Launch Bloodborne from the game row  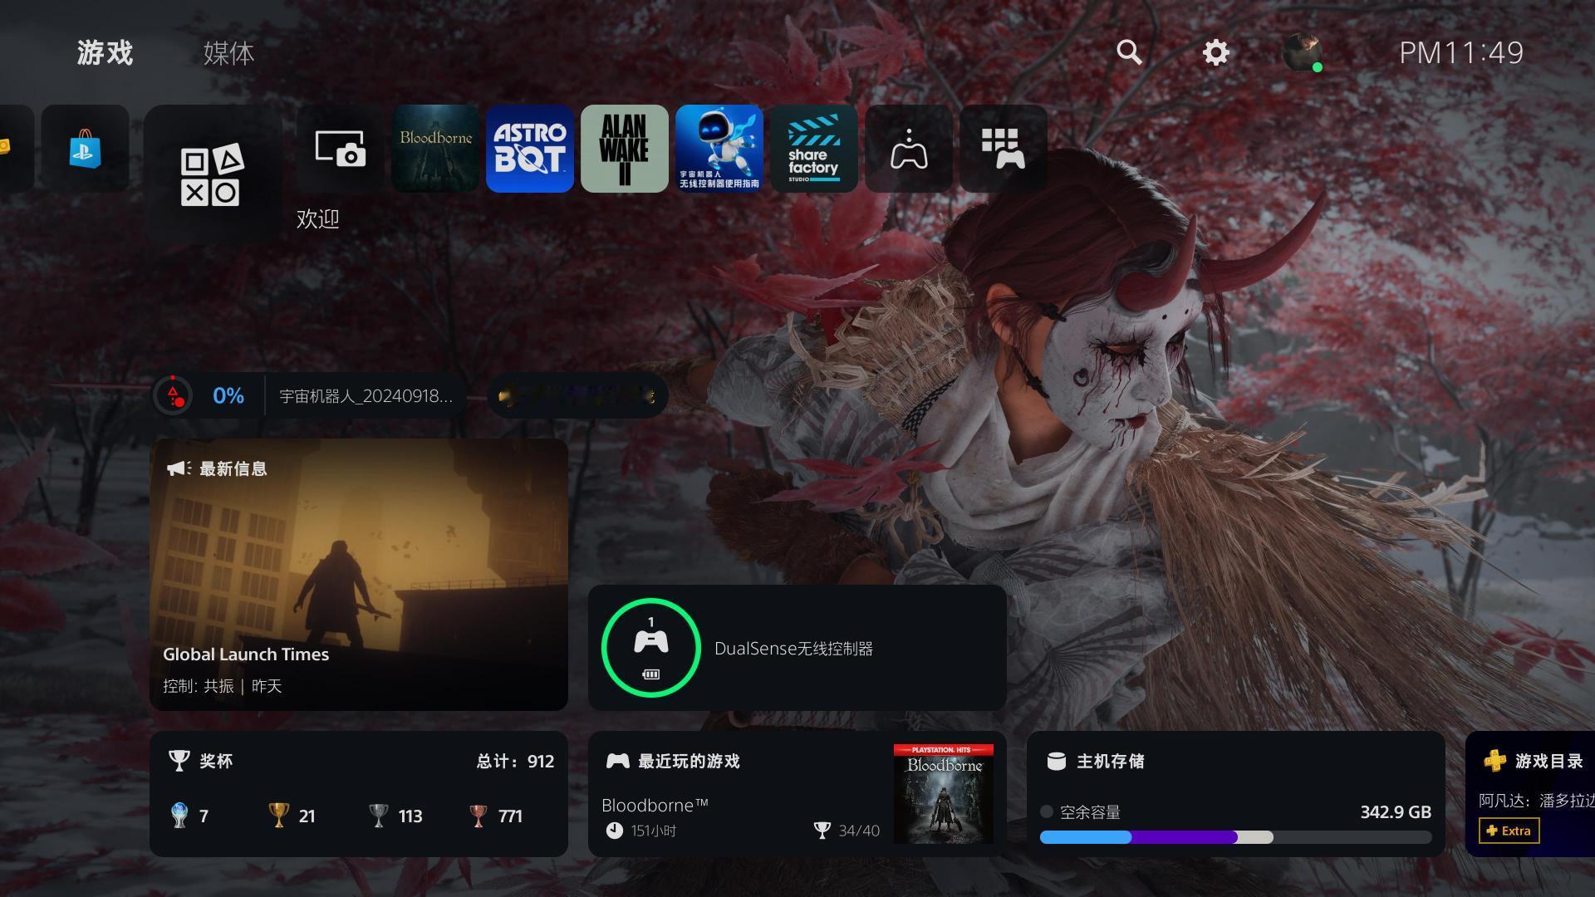click(x=435, y=149)
